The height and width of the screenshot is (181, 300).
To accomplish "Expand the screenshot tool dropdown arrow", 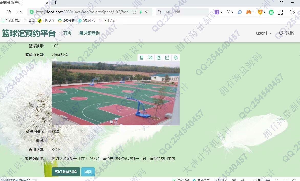I will (233, 13).
